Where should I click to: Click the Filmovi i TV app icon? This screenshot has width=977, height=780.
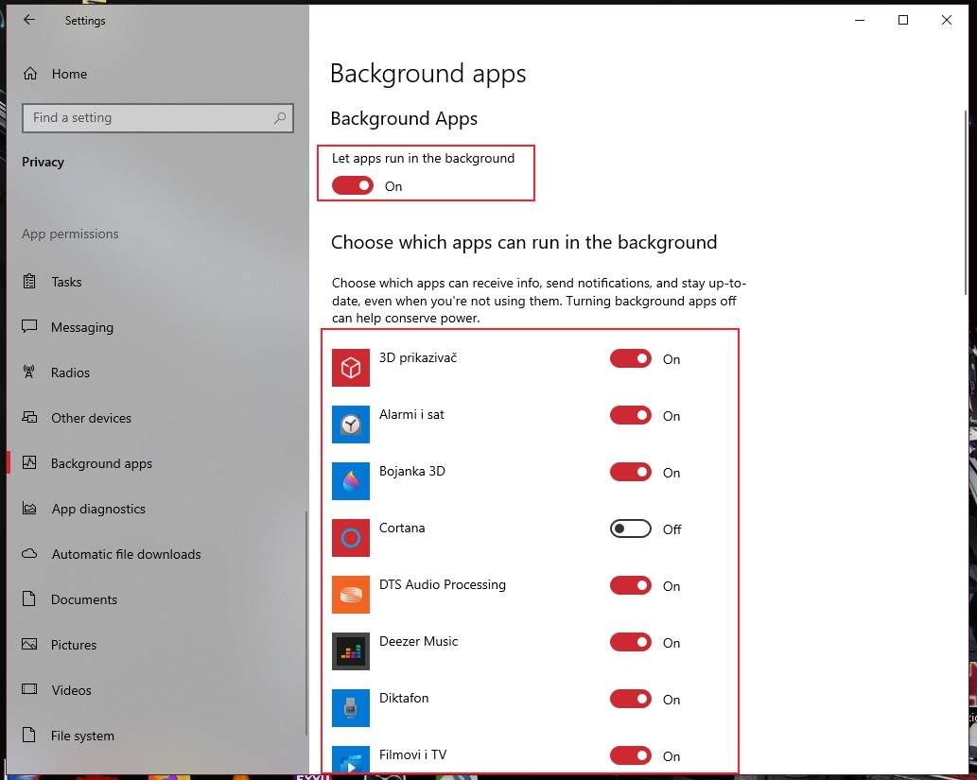coord(351,761)
